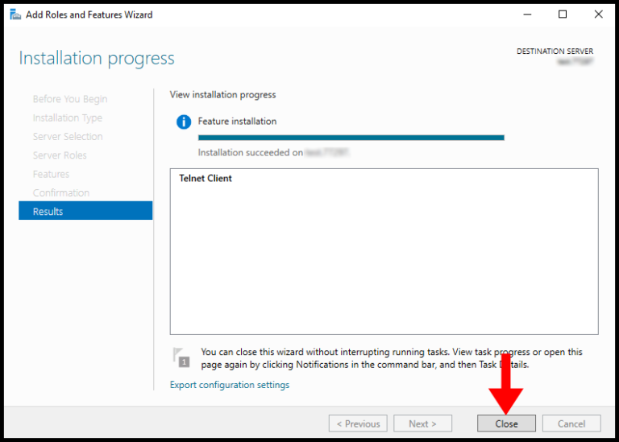This screenshot has width=619, height=442.
Task: Click the notification flag icon
Action: tap(181, 357)
